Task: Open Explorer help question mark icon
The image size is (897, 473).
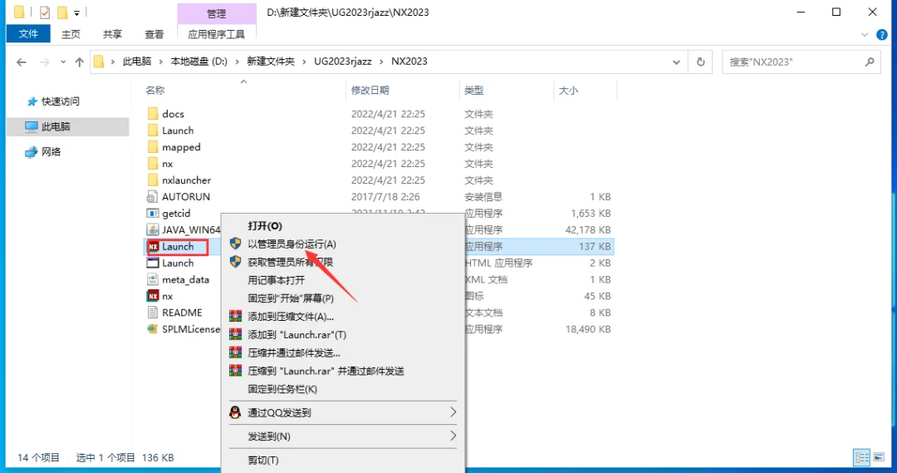Action: [x=881, y=35]
